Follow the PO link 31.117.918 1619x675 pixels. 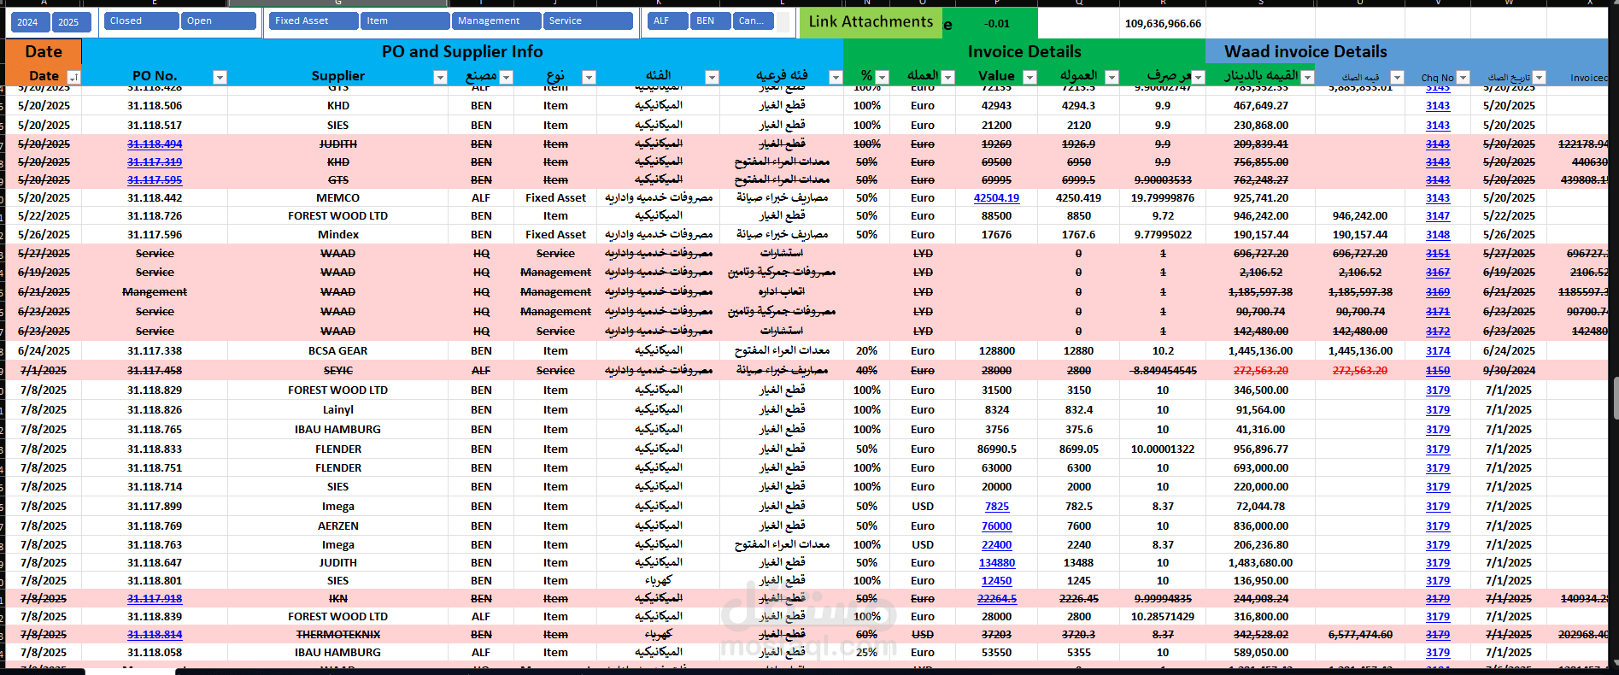155,598
